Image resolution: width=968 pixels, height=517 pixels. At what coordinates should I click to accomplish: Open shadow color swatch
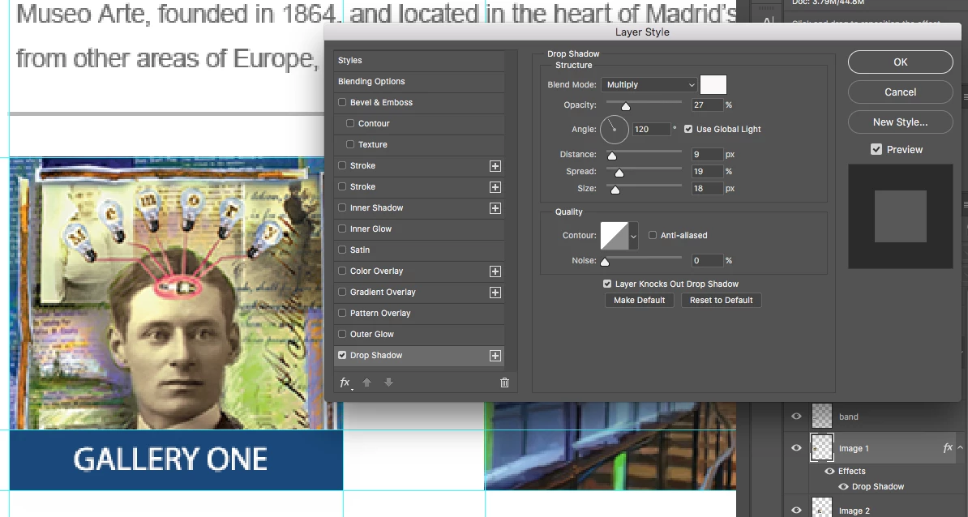click(713, 84)
